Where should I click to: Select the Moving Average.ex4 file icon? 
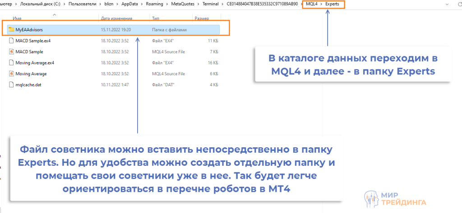point(11,63)
